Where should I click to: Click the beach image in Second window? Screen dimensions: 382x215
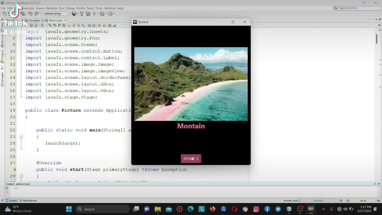coord(191,84)
